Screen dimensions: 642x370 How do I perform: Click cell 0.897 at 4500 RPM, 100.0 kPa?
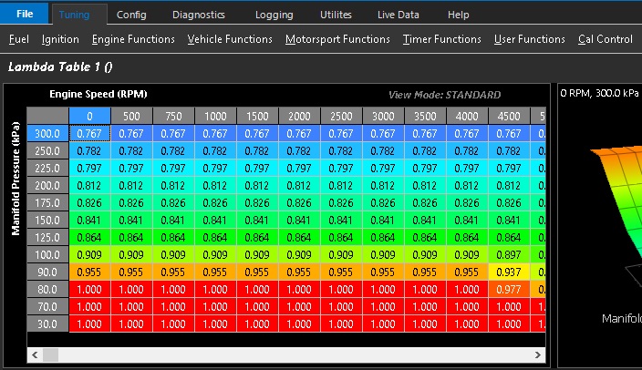click(x=509, y=255)
